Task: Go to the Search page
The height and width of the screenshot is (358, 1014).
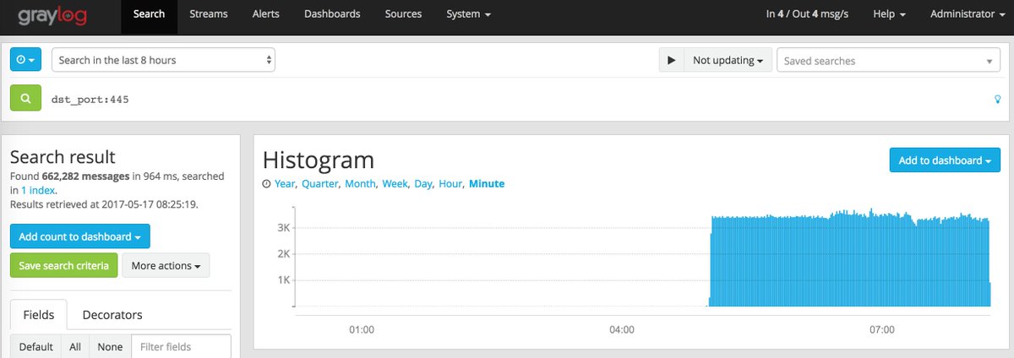Action: click(149, 14)
